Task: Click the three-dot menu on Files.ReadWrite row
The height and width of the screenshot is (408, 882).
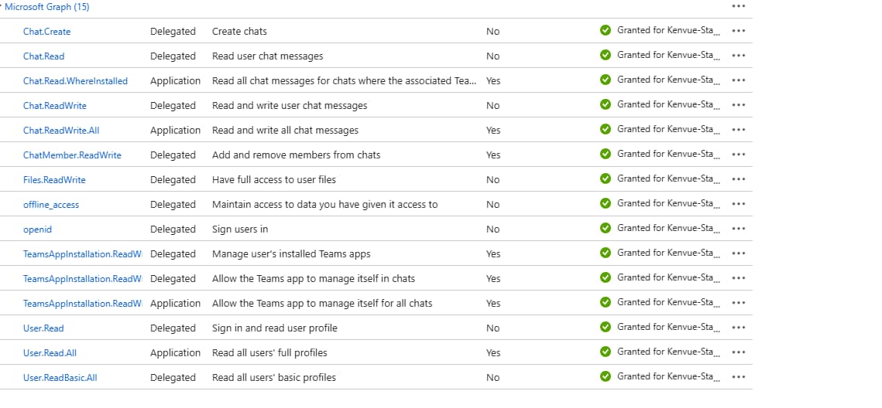Action: tap(738, 179)
